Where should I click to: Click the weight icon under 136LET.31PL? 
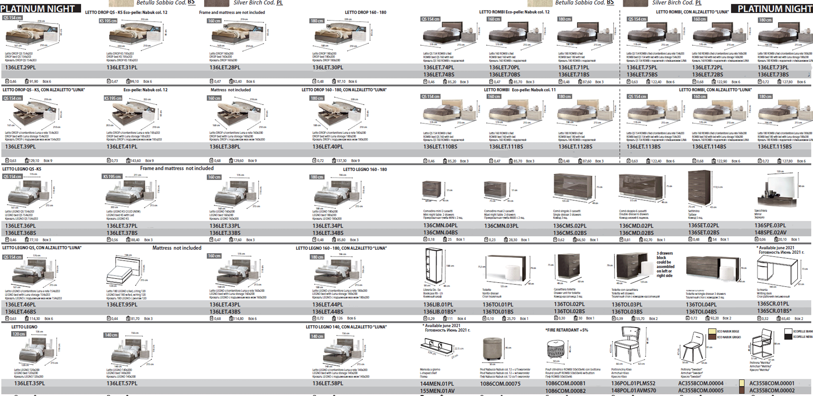tap(128, 82)
